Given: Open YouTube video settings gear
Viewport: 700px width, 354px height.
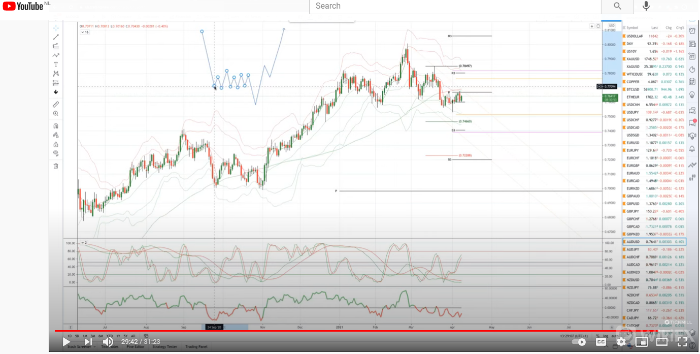Looking at the screenshot, I should [x=621, y=342].
